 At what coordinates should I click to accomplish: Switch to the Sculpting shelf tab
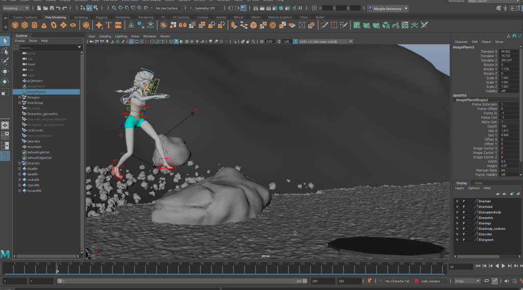click(x=81, y=17)
